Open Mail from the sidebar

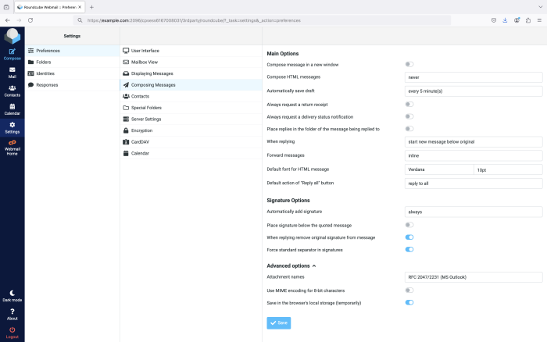click(x=13, y=73)
